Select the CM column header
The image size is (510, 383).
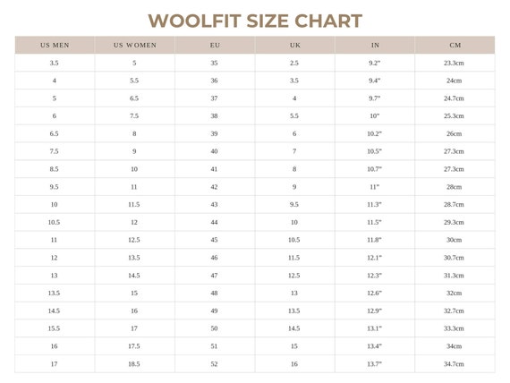click(455, 45)
